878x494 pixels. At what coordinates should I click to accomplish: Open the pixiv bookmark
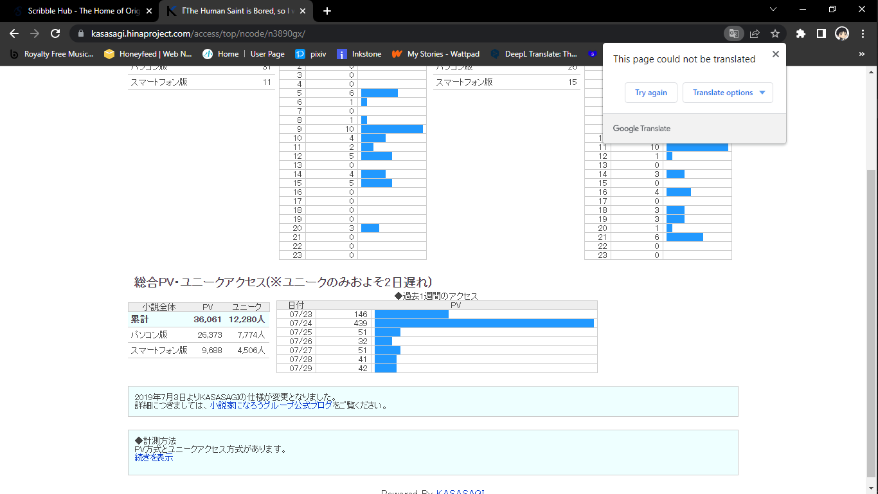311,54
